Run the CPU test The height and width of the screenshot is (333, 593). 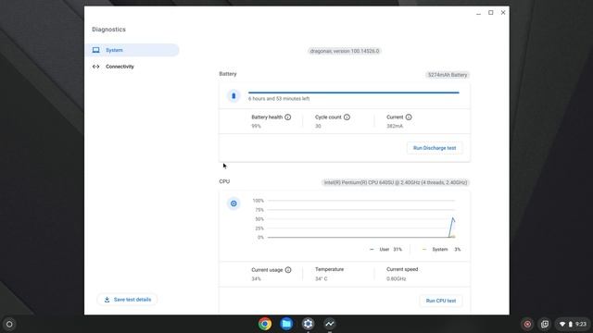click(441, 301)
